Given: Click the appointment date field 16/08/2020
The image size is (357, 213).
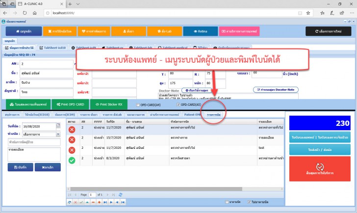Looking at the screenshot, I should pyautogui.click(x=39, y=126).
